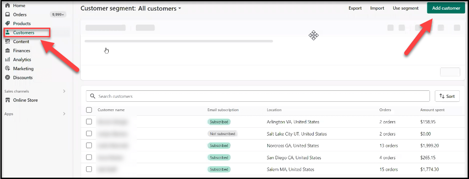The height and width of the screenshot is (179, 469).
Task: Click the Products tag icon
Action: (8, 23)
